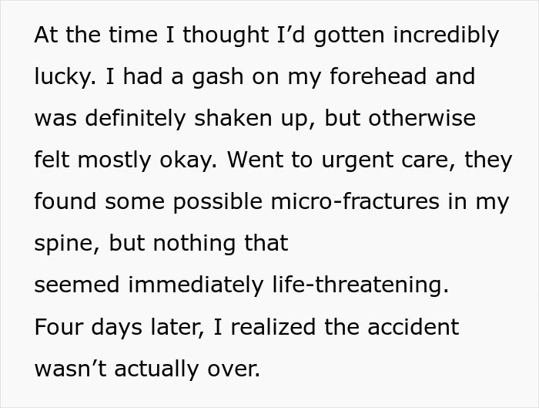Click the word "lucky"
Image resolution: width=539 pixels, height=408 pixels.
[66, 77]
